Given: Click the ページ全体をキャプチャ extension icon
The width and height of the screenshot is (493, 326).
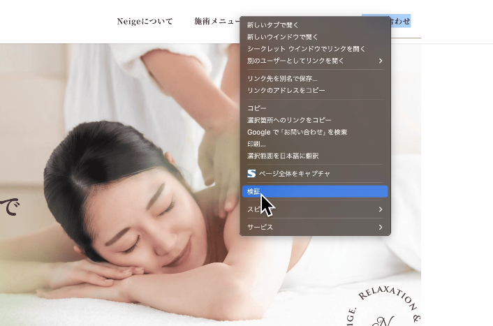Looking at the screenshot, I should click(x=251, y=174).
